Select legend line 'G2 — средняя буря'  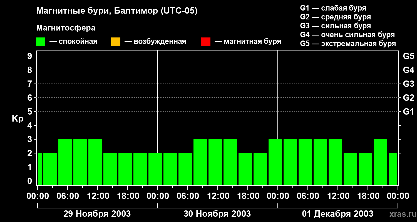335,17
